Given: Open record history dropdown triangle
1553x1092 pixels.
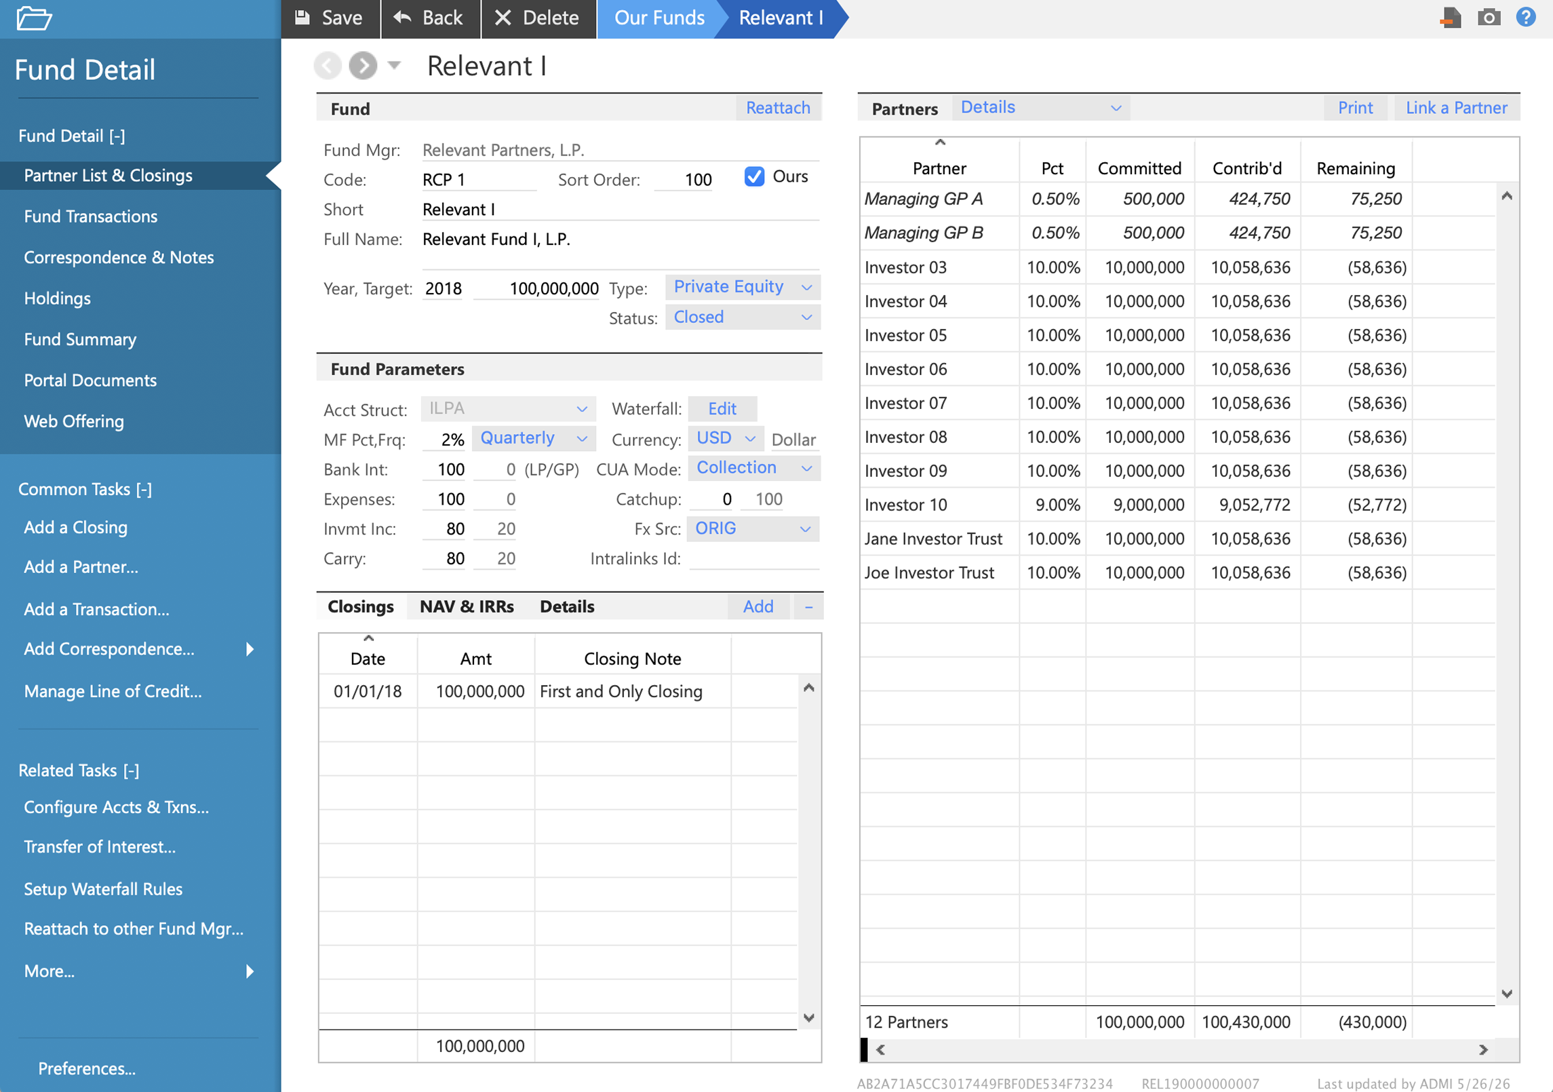Looking at the screenshot, I should tap(394, 66).
